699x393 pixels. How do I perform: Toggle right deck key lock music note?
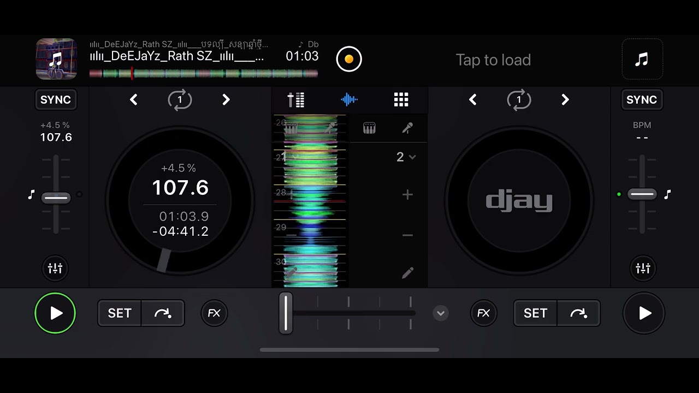point(667,194)
